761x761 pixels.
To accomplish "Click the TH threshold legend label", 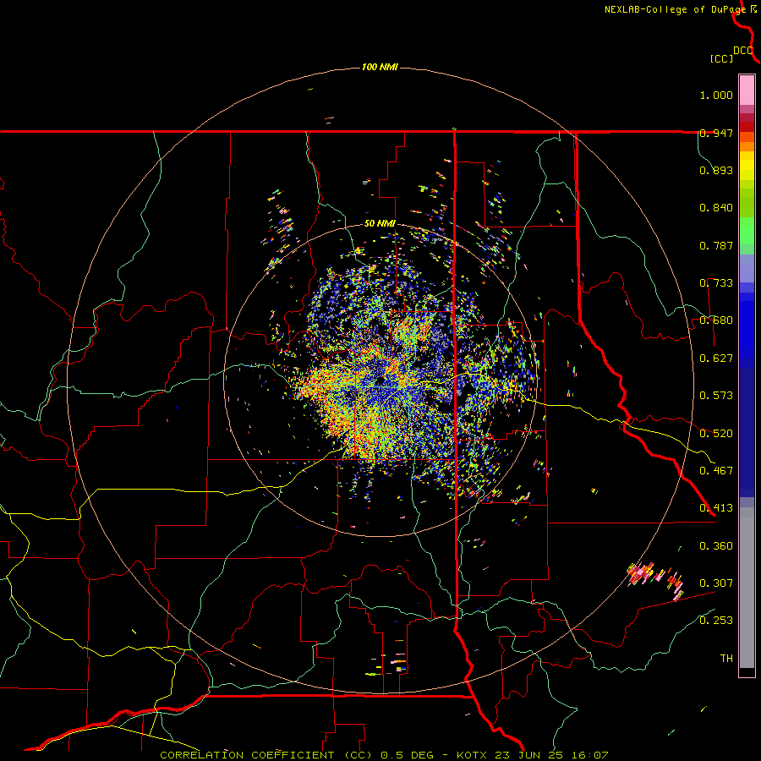I will click(726, 658).
